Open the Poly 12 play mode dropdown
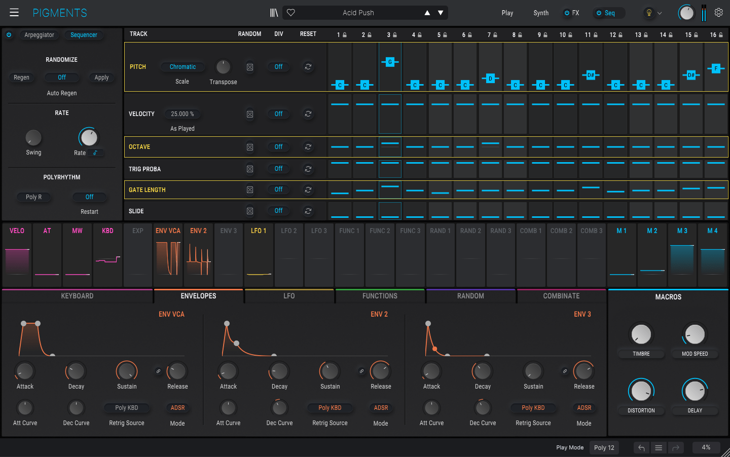Image resolution: width=730 pixels, height=457 pixels. (604, 447)
